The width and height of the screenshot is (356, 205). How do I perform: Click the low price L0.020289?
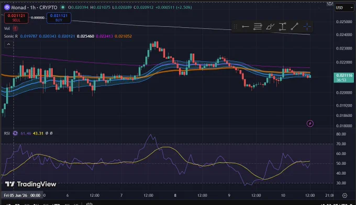click(121, 7)
